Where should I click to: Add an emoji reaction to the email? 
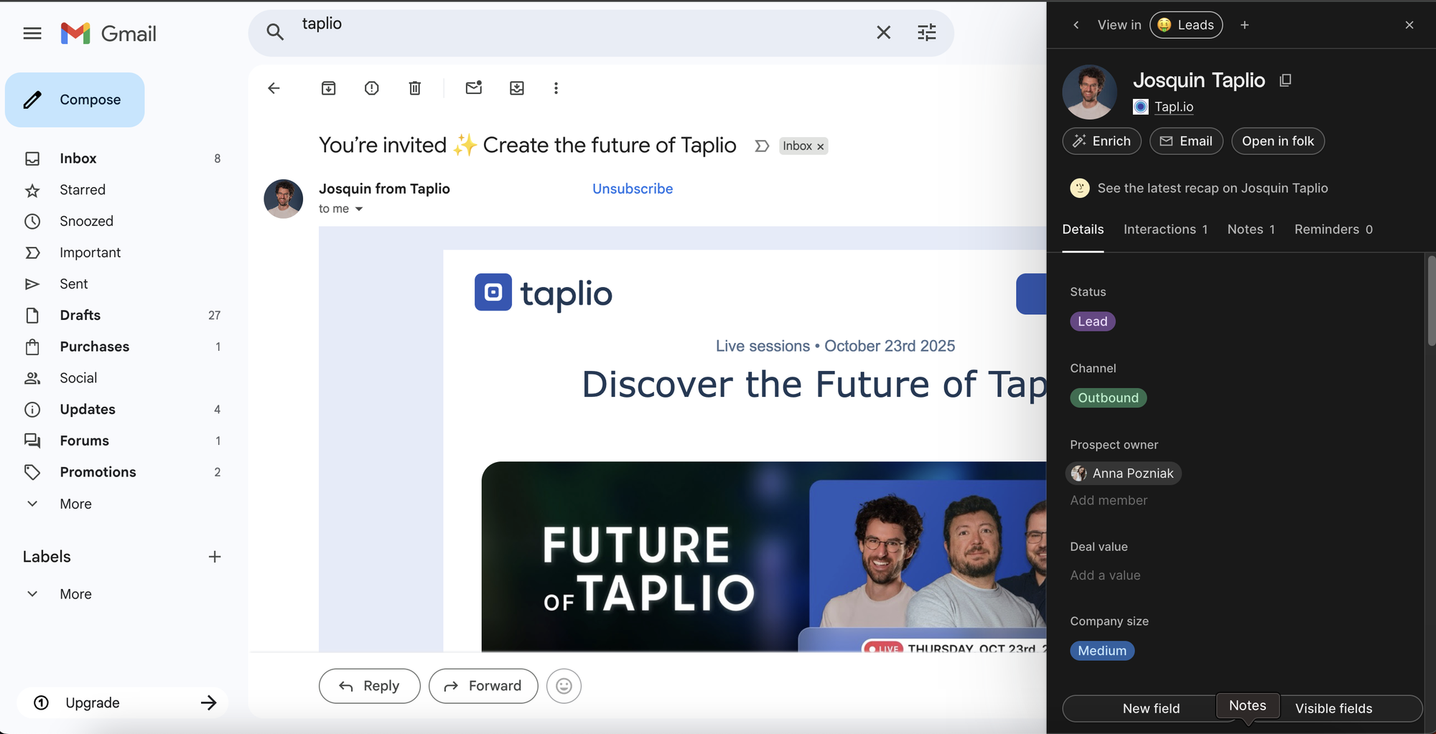[564, 686]
